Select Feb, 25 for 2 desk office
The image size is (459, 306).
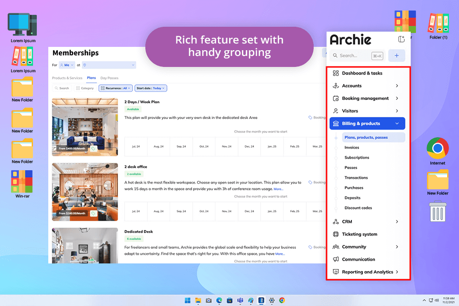tap(295, 211)
